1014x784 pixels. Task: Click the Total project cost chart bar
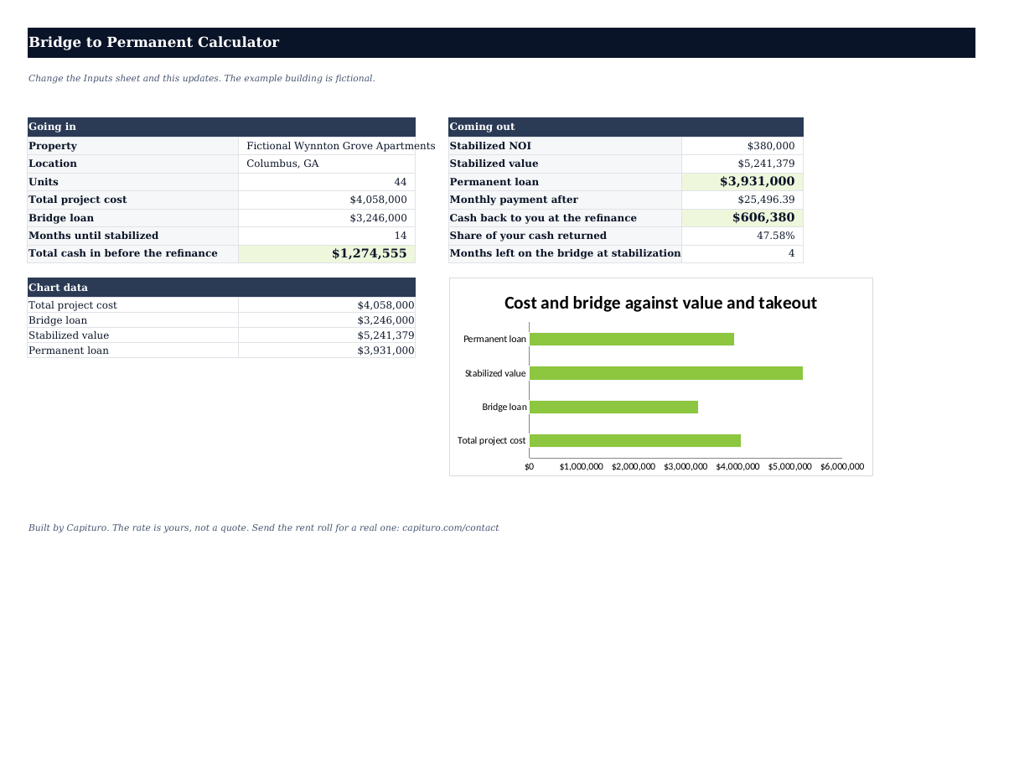635,440
